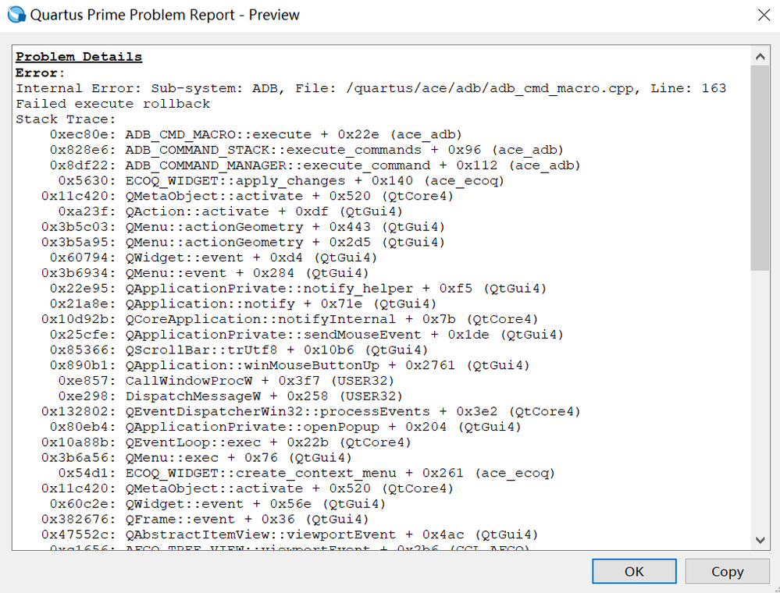Image resolution: width=780 pixels, height=593 pixels.
Task: Click the 'Problem Details' heading
Action: click(x=79, y=57)
